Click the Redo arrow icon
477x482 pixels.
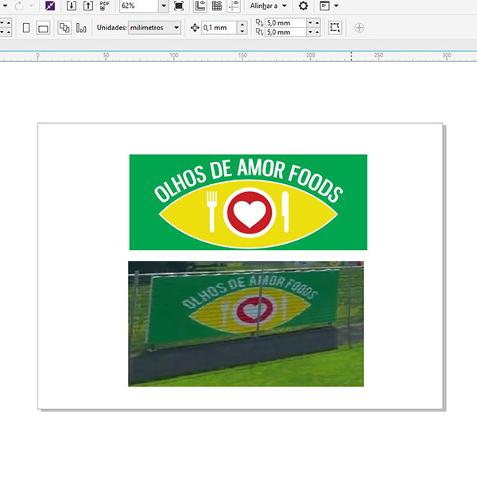click(x=19, y=6)
